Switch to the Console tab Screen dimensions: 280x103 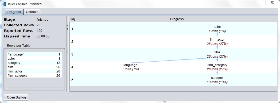tap(32, 12)
